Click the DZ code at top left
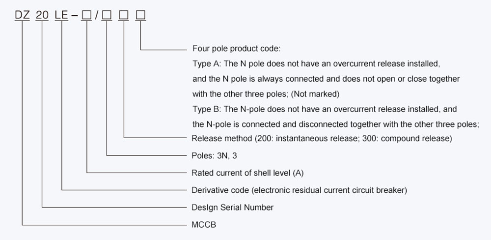This screenshot has height=240, width=491. 23,15
